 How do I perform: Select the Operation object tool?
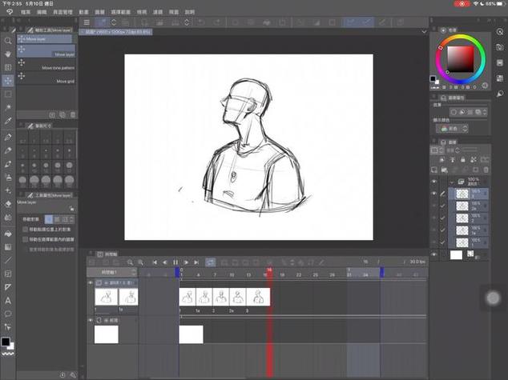8,67
